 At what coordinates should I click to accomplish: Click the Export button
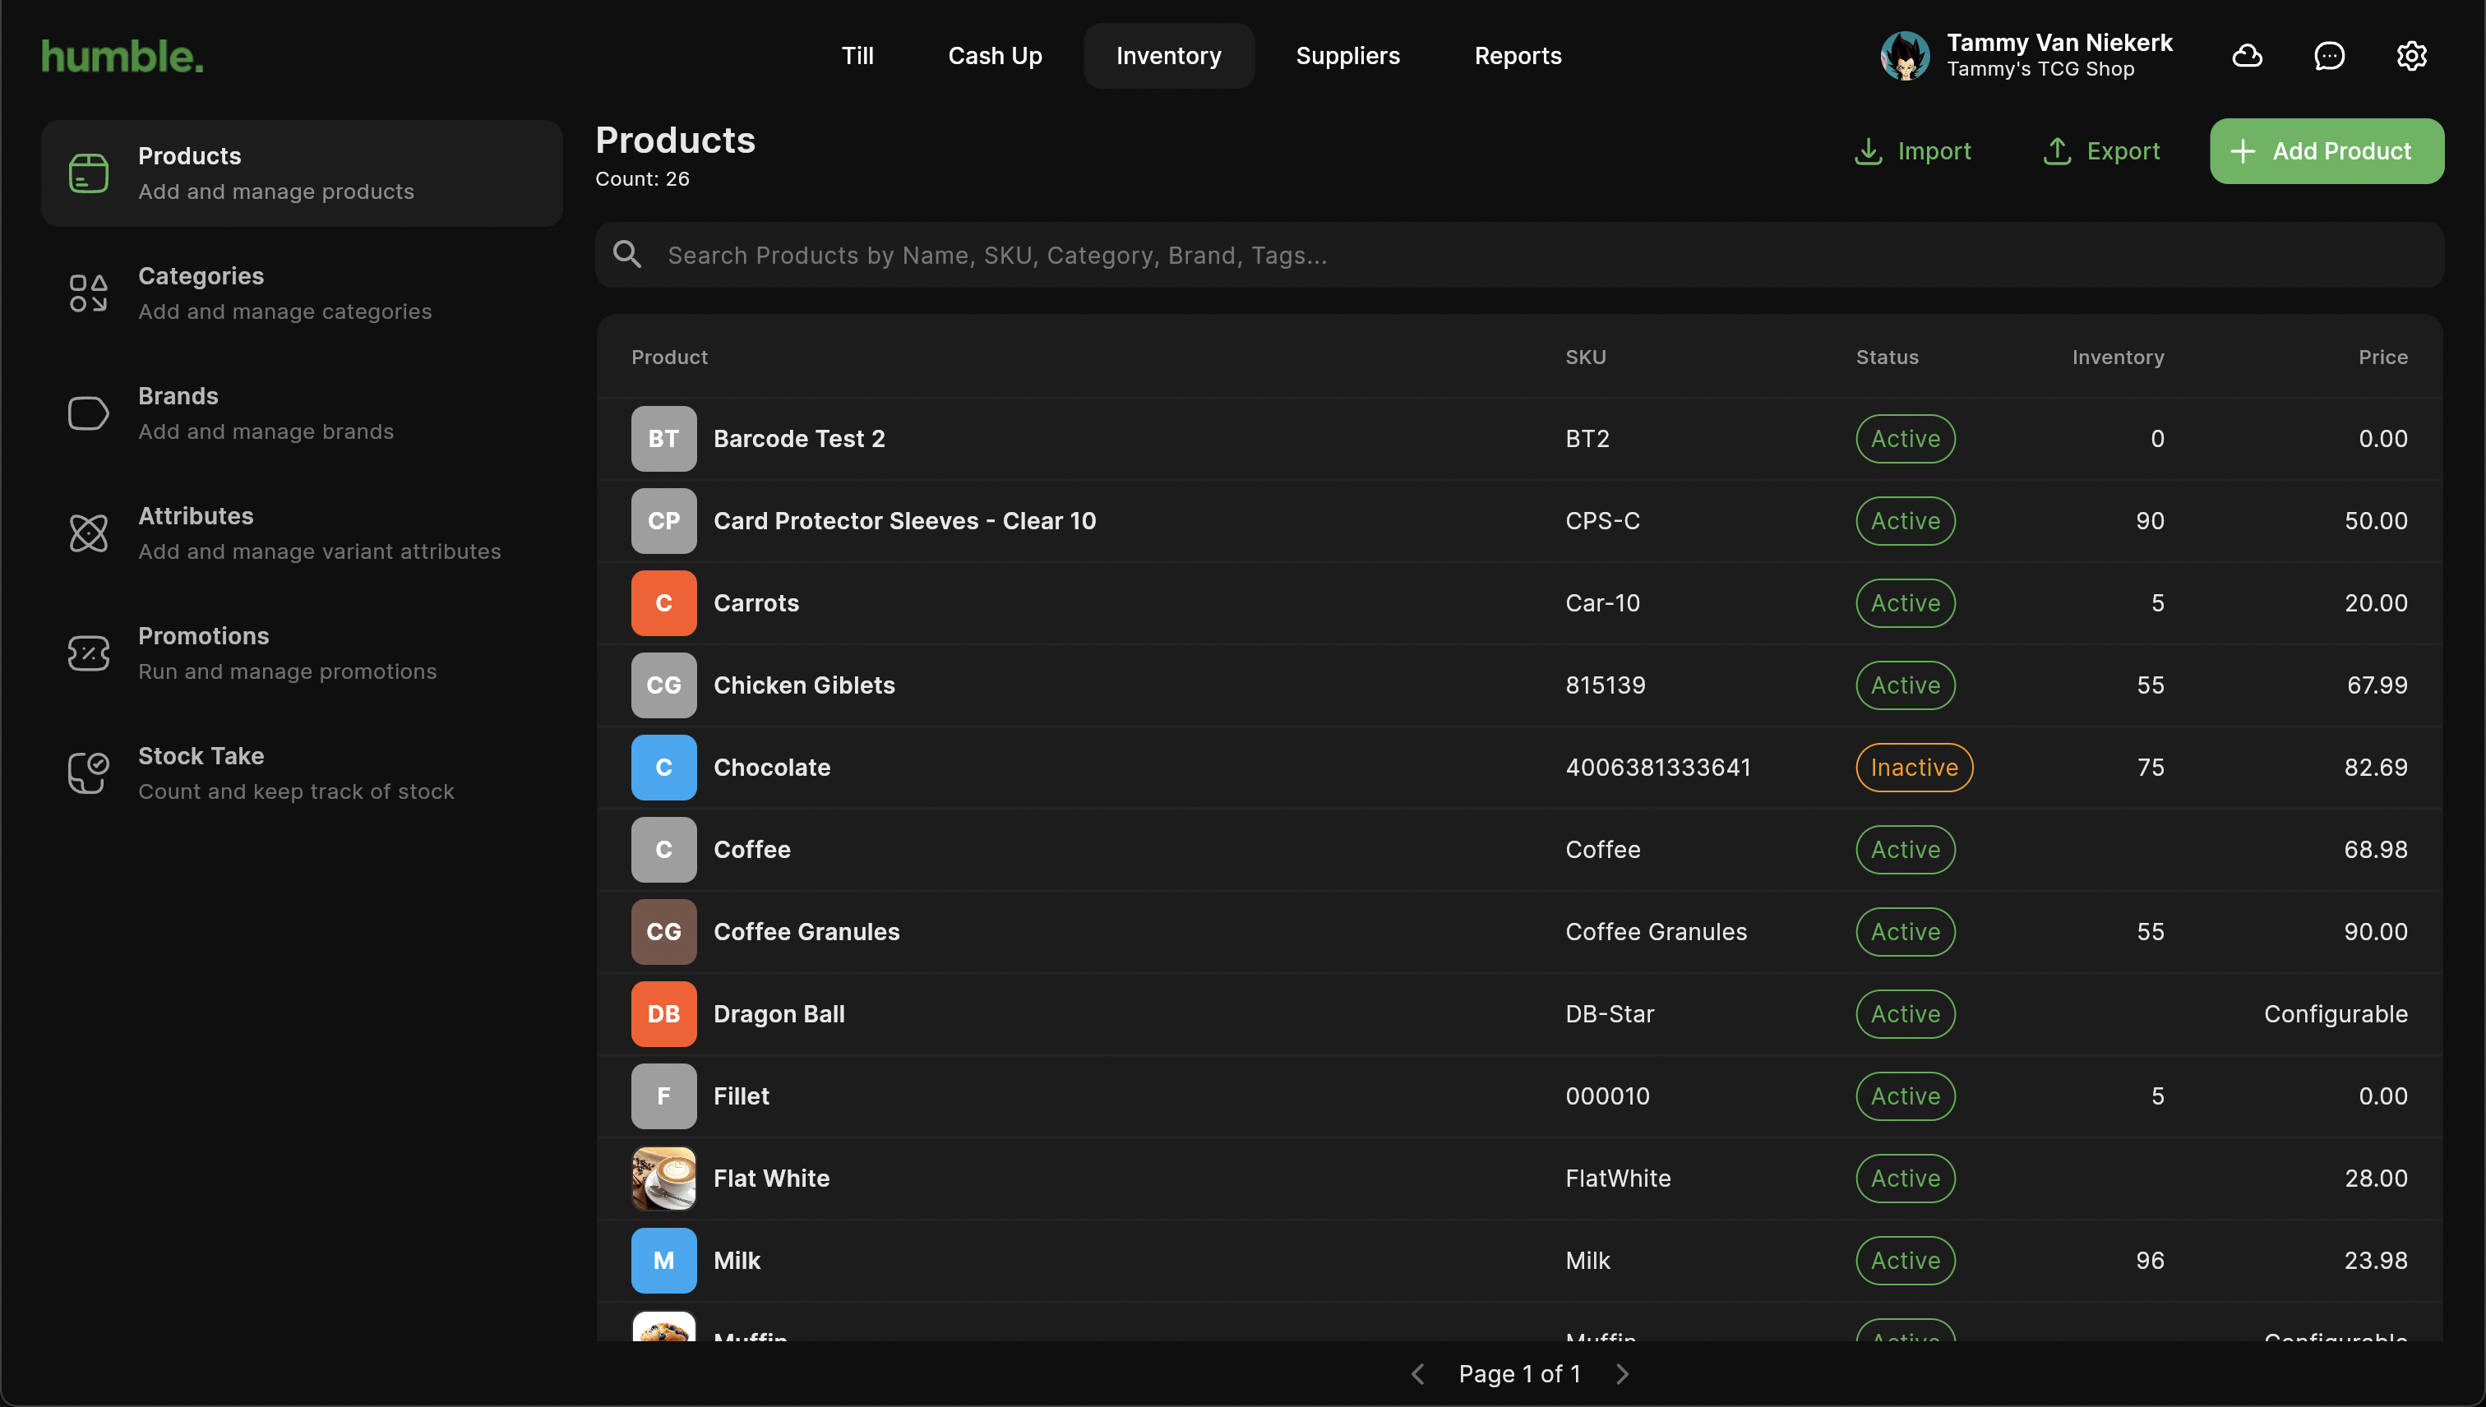pyautogui.click(x=2100, y=150)
